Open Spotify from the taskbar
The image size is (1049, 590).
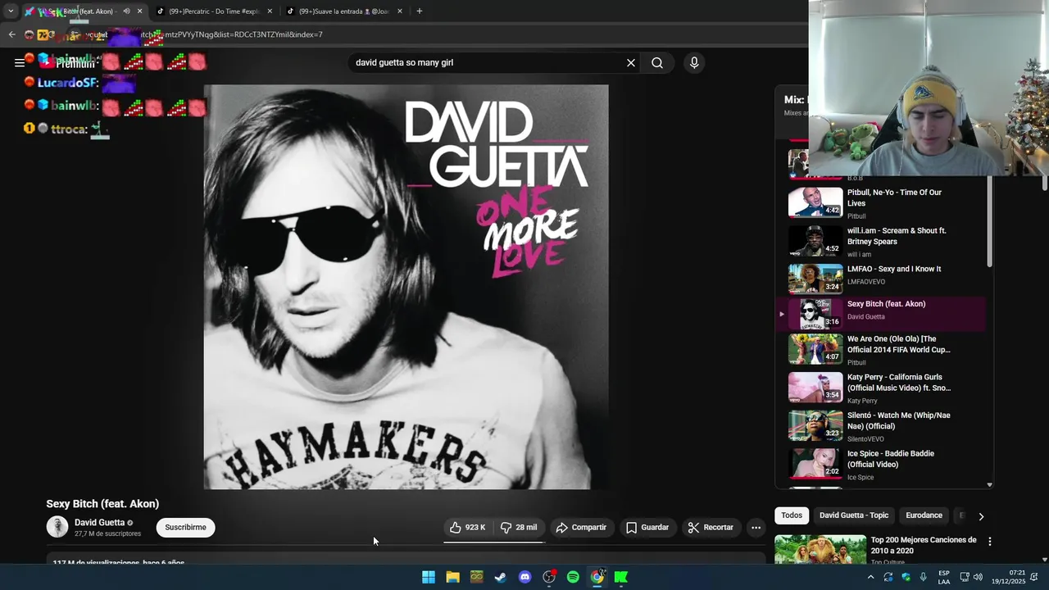coord(573,577)
